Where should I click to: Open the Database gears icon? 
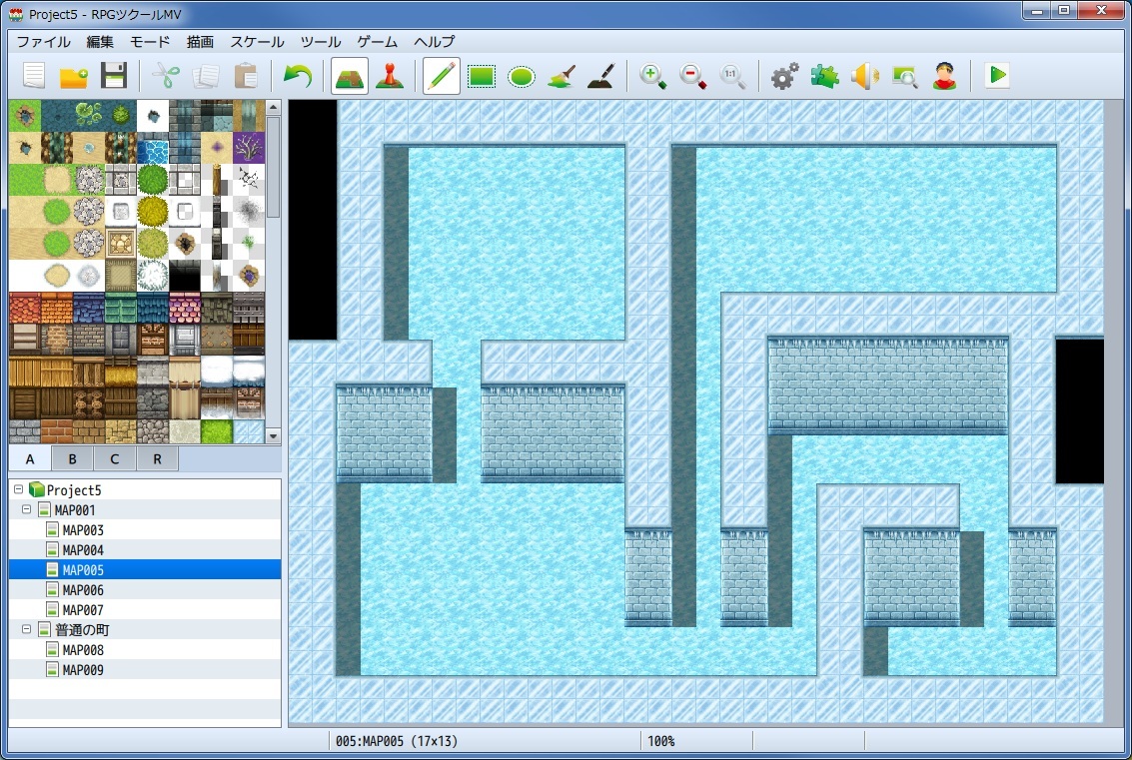(784, 75)
